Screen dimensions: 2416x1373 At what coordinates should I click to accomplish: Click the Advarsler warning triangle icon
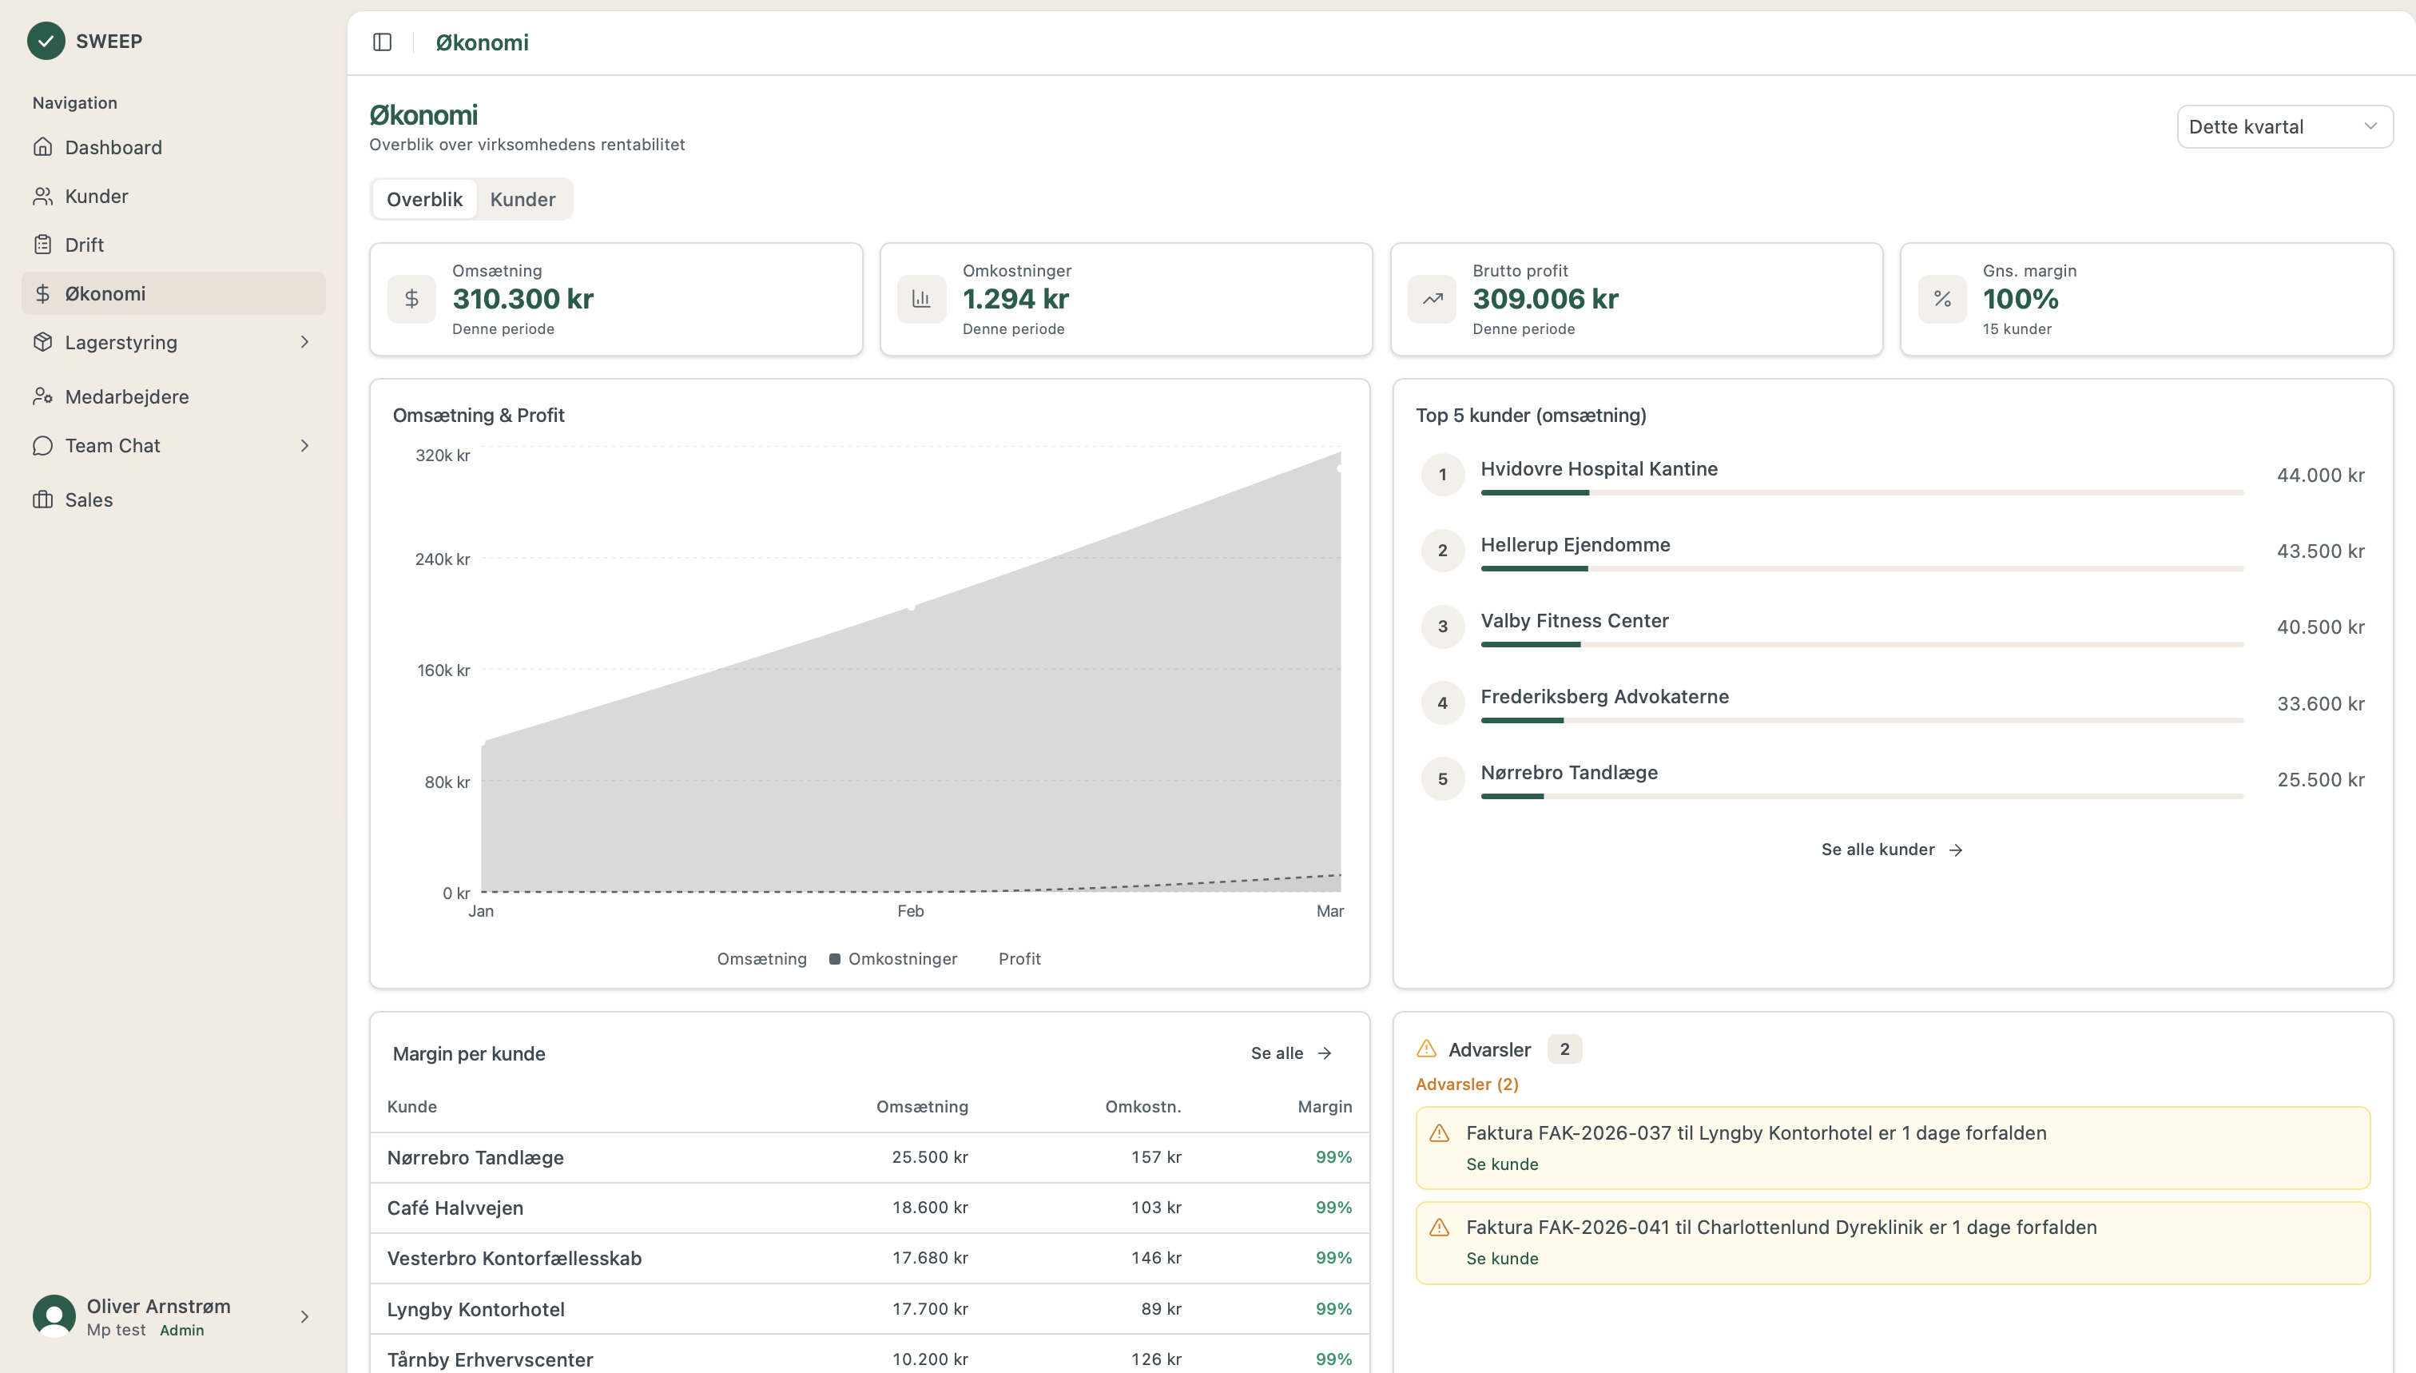click(1426, 1049)
